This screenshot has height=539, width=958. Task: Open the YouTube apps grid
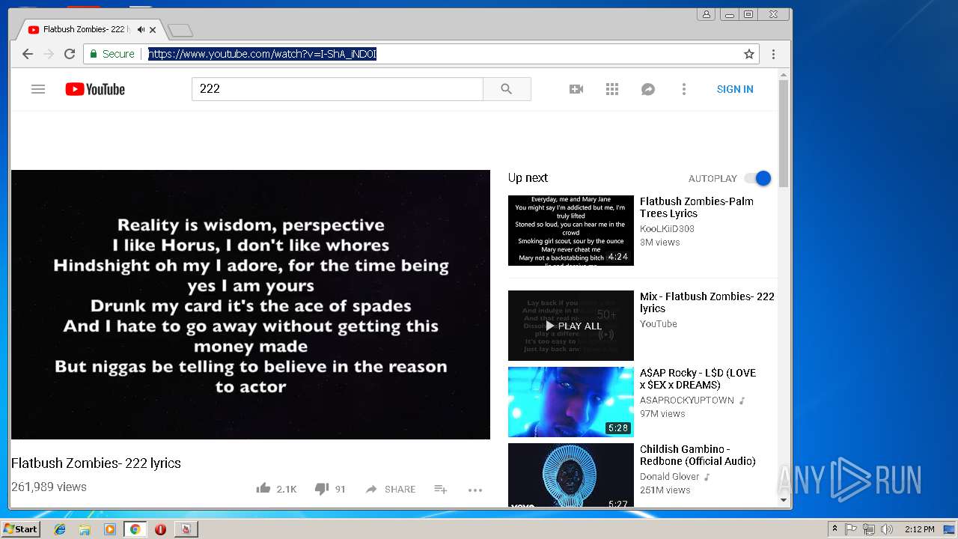(x=612, y=89)
